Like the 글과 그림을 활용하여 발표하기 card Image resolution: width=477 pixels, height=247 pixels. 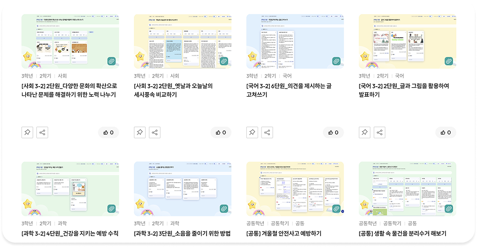pyautogui.click(x=446, y=132)
